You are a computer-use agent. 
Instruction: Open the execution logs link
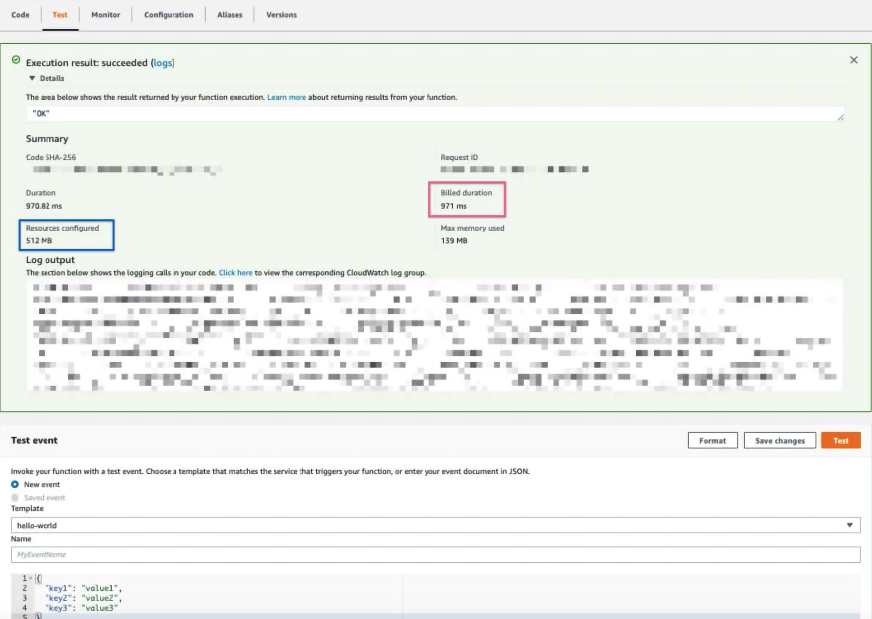coord(162,63)
